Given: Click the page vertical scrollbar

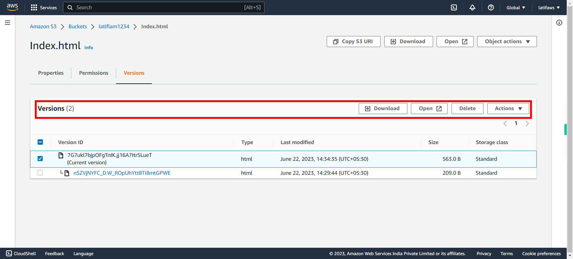Looking at the screenshot, I should (x=570, y=129).
